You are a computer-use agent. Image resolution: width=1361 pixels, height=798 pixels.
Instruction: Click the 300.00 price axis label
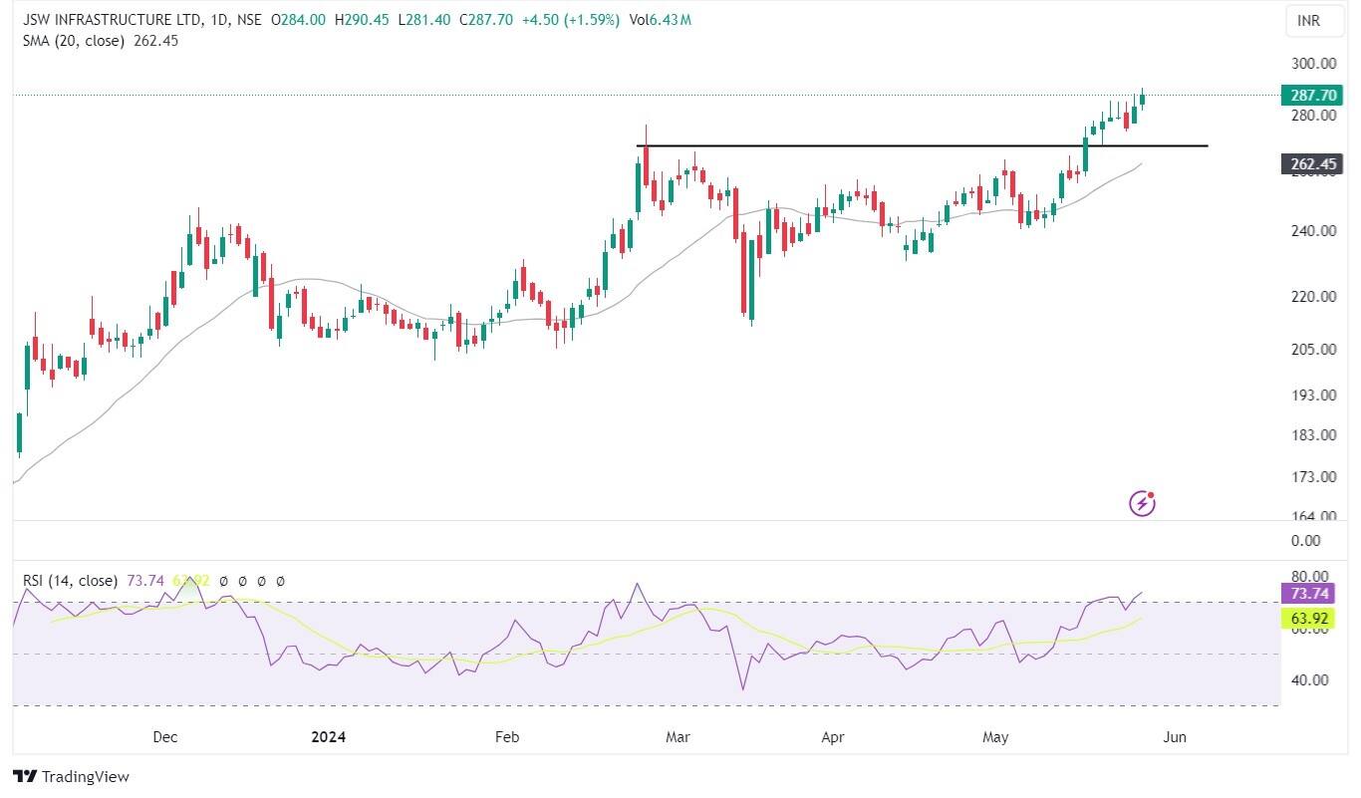[x=1313, y=63]
